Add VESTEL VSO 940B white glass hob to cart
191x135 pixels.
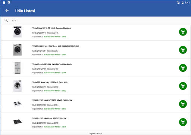(x=183, y=104)
